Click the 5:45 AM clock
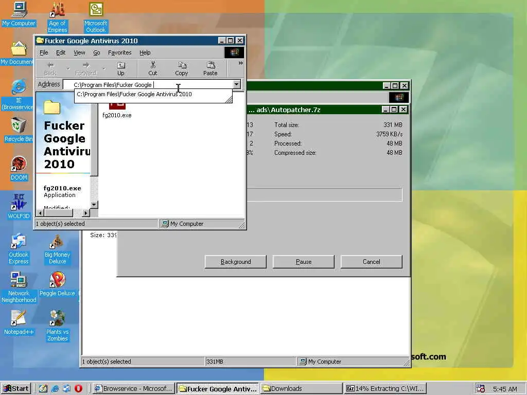527x395 pixels. 505,389
